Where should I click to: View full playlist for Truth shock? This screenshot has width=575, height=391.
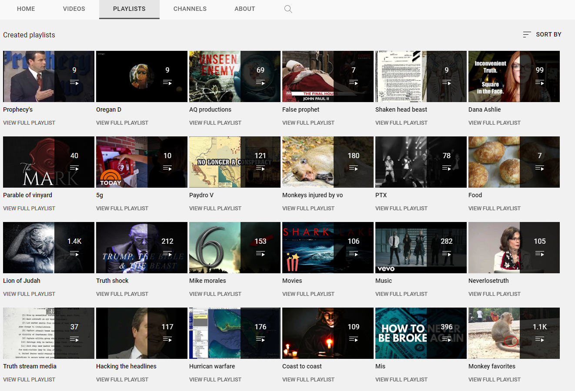click(122, 294)
